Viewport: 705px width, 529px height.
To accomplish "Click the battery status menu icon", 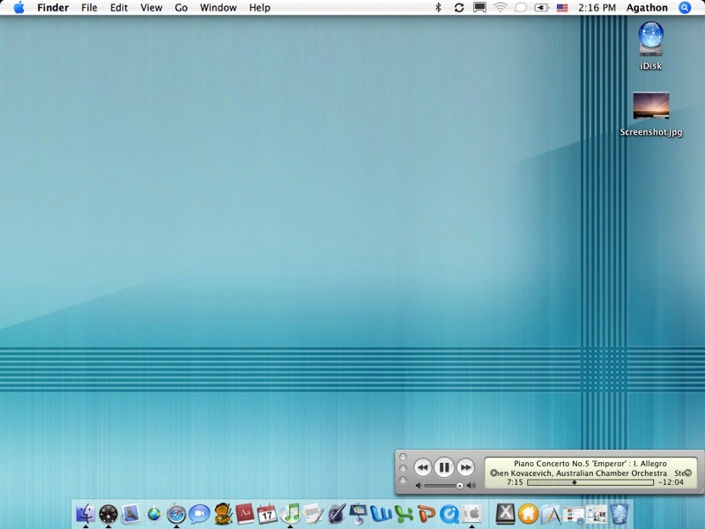I will tap(541, 8).
